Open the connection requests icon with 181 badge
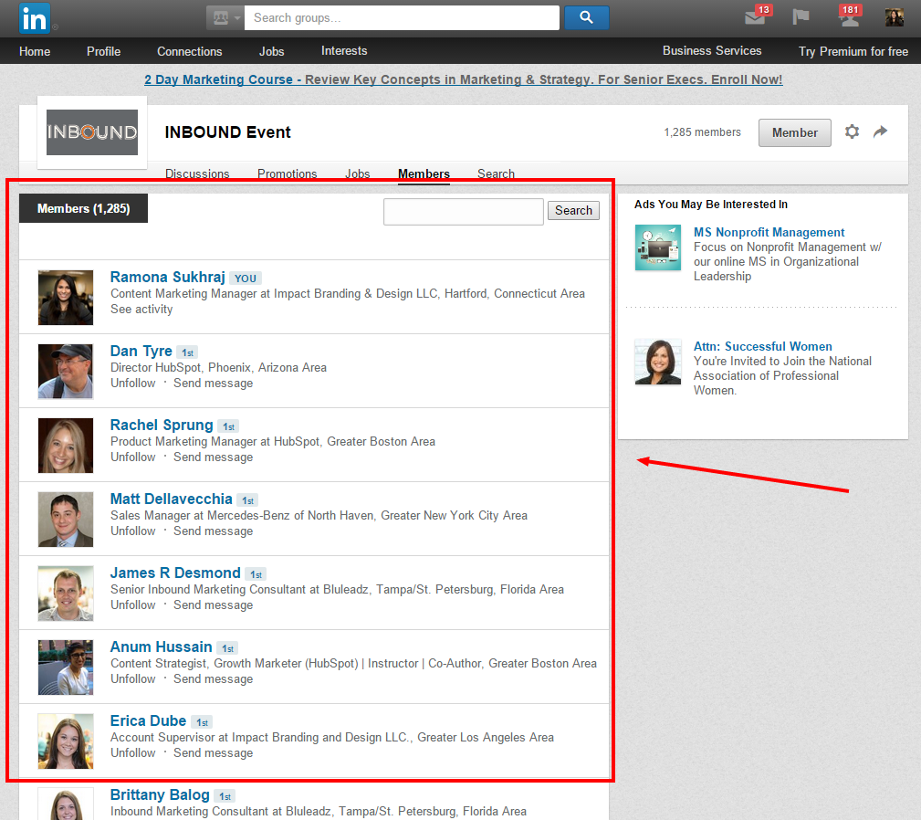 (x=849, y=18)
